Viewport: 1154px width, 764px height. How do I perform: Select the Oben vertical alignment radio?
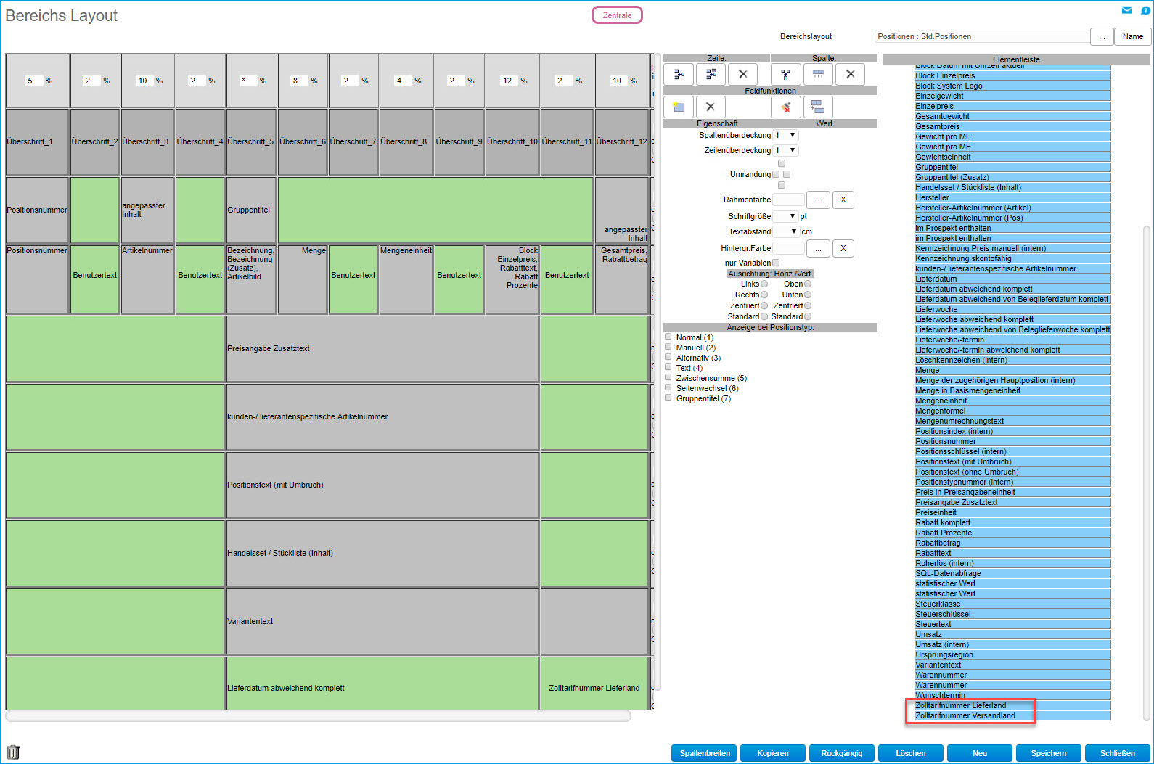[x=808, y=284]
